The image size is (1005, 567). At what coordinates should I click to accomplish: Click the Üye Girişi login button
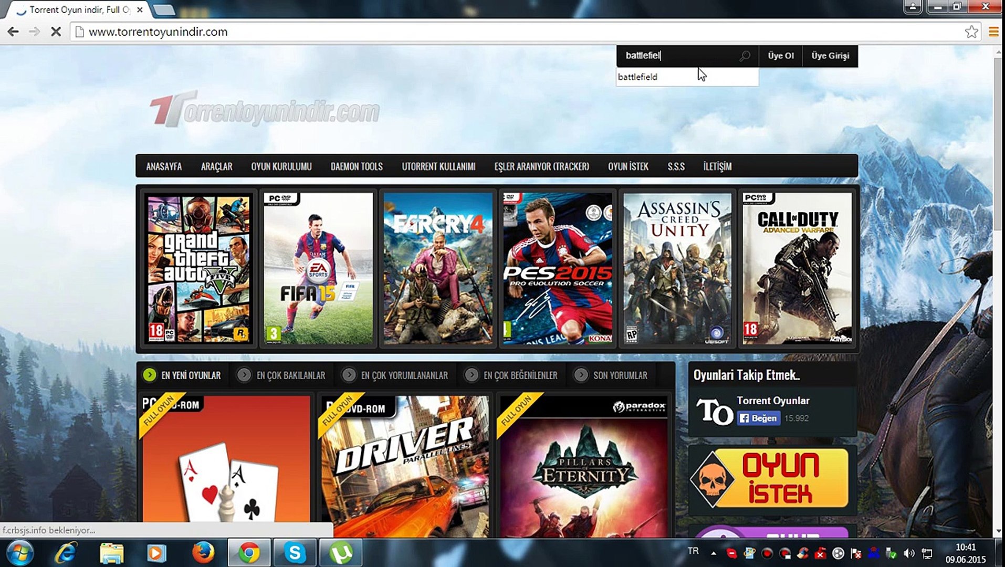pyautogui.click(x=830, y=56)
